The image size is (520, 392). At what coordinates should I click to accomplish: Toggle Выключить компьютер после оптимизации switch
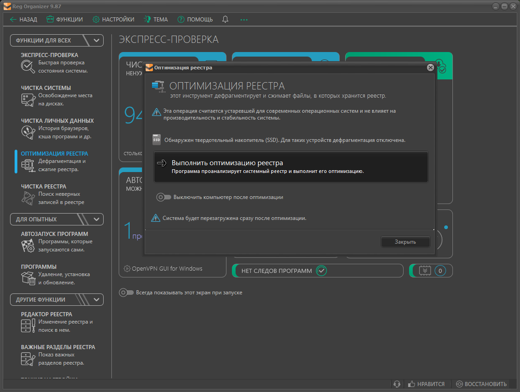tap(163, 197)
